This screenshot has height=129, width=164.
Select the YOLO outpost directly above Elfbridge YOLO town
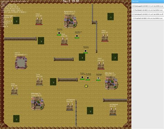click(x=101, y=66)
